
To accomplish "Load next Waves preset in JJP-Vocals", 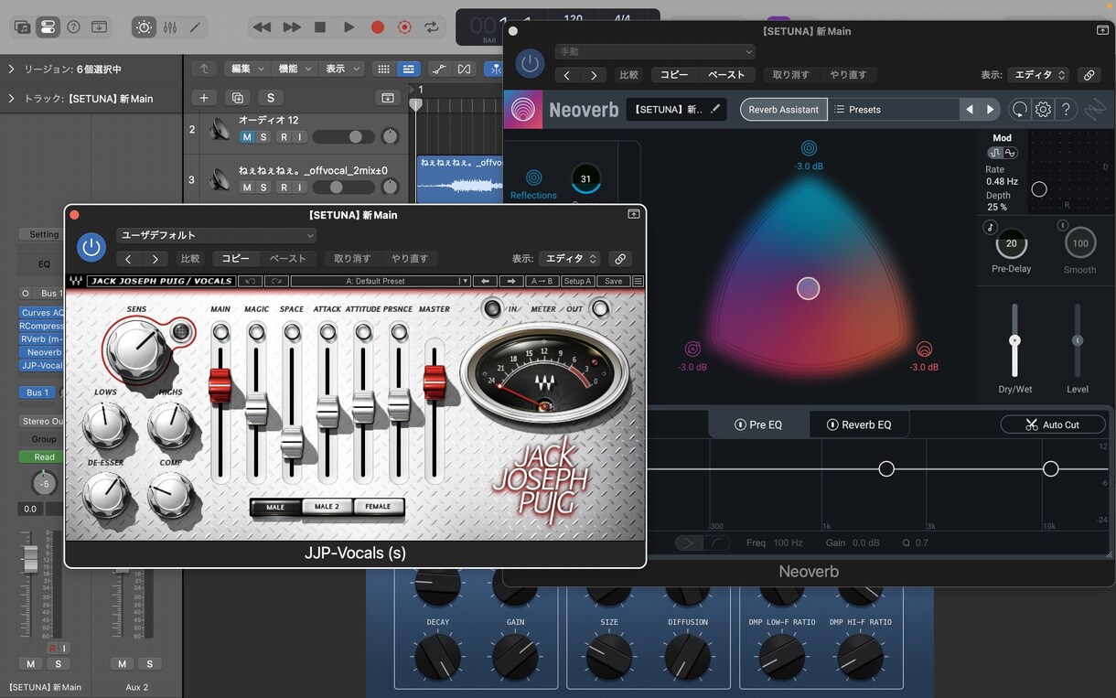I will click(x=511, y=282).
